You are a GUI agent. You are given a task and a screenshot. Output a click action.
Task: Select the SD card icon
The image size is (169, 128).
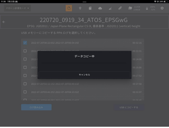pos(90,8)
